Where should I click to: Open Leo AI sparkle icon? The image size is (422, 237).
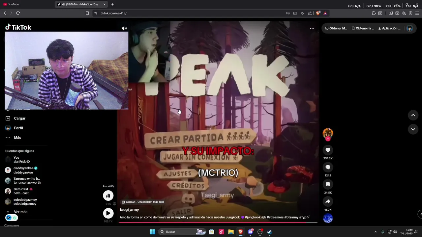[404, 13]
